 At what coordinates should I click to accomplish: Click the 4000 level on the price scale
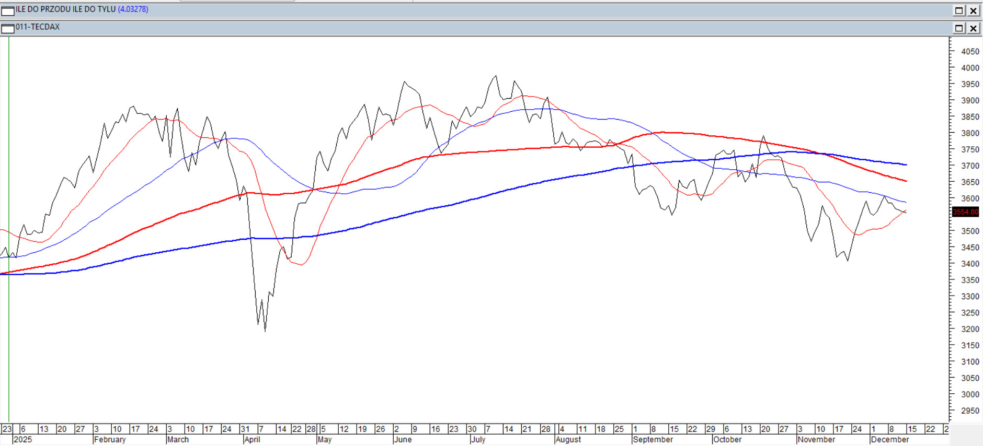970,68
